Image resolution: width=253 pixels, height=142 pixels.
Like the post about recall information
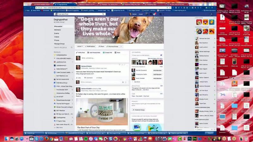pos(78,78)
